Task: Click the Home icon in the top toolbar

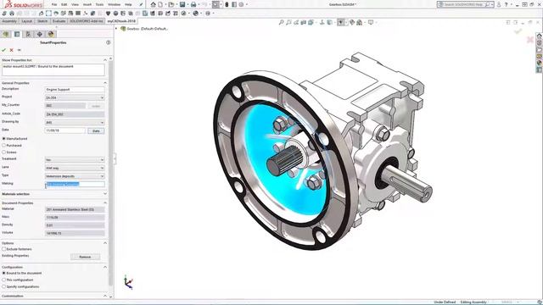Action: click(153, 4)
